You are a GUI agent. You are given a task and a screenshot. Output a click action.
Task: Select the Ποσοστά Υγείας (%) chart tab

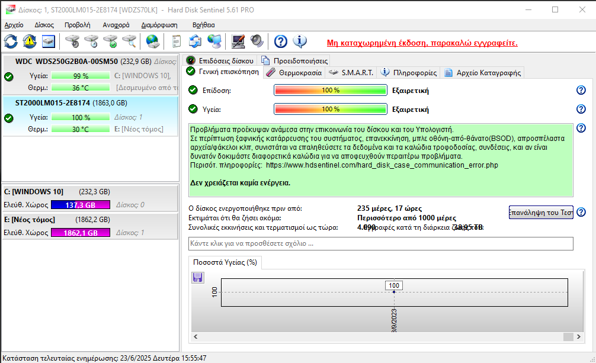pos(225,262)
